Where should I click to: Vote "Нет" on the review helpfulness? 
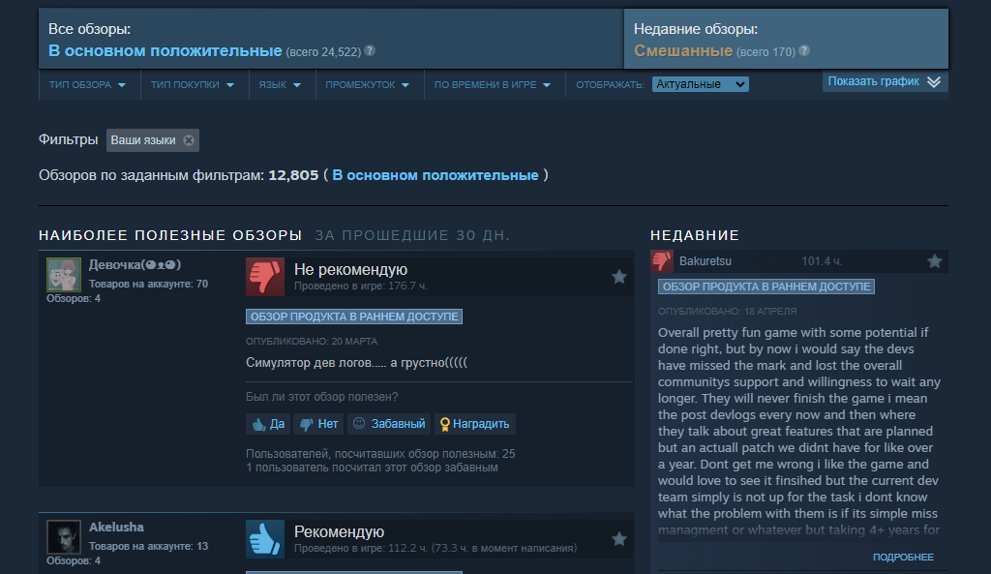point(318,424)
